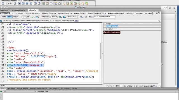The image size is (179, 100).
Task: Open kickstart-menus.css related file
Action: click(x=65, y=13)
